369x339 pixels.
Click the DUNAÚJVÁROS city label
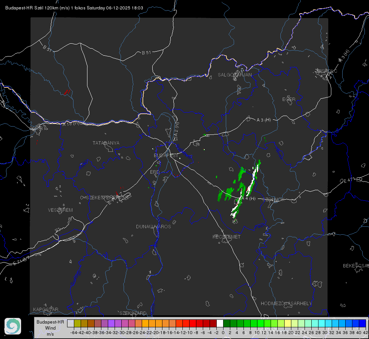[153, 226]
